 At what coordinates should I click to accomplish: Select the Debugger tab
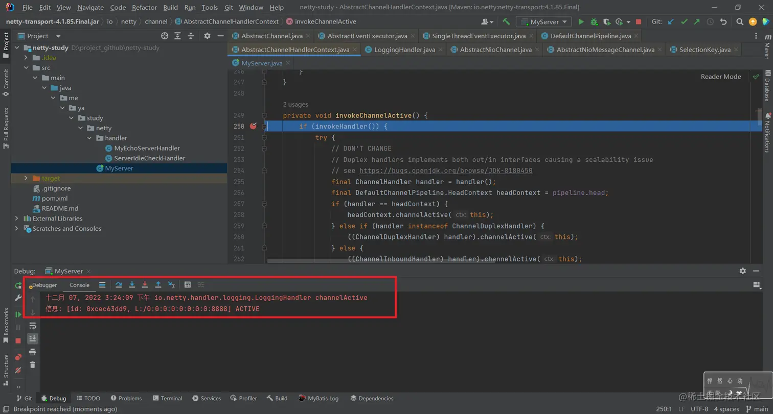click(44, 285)
